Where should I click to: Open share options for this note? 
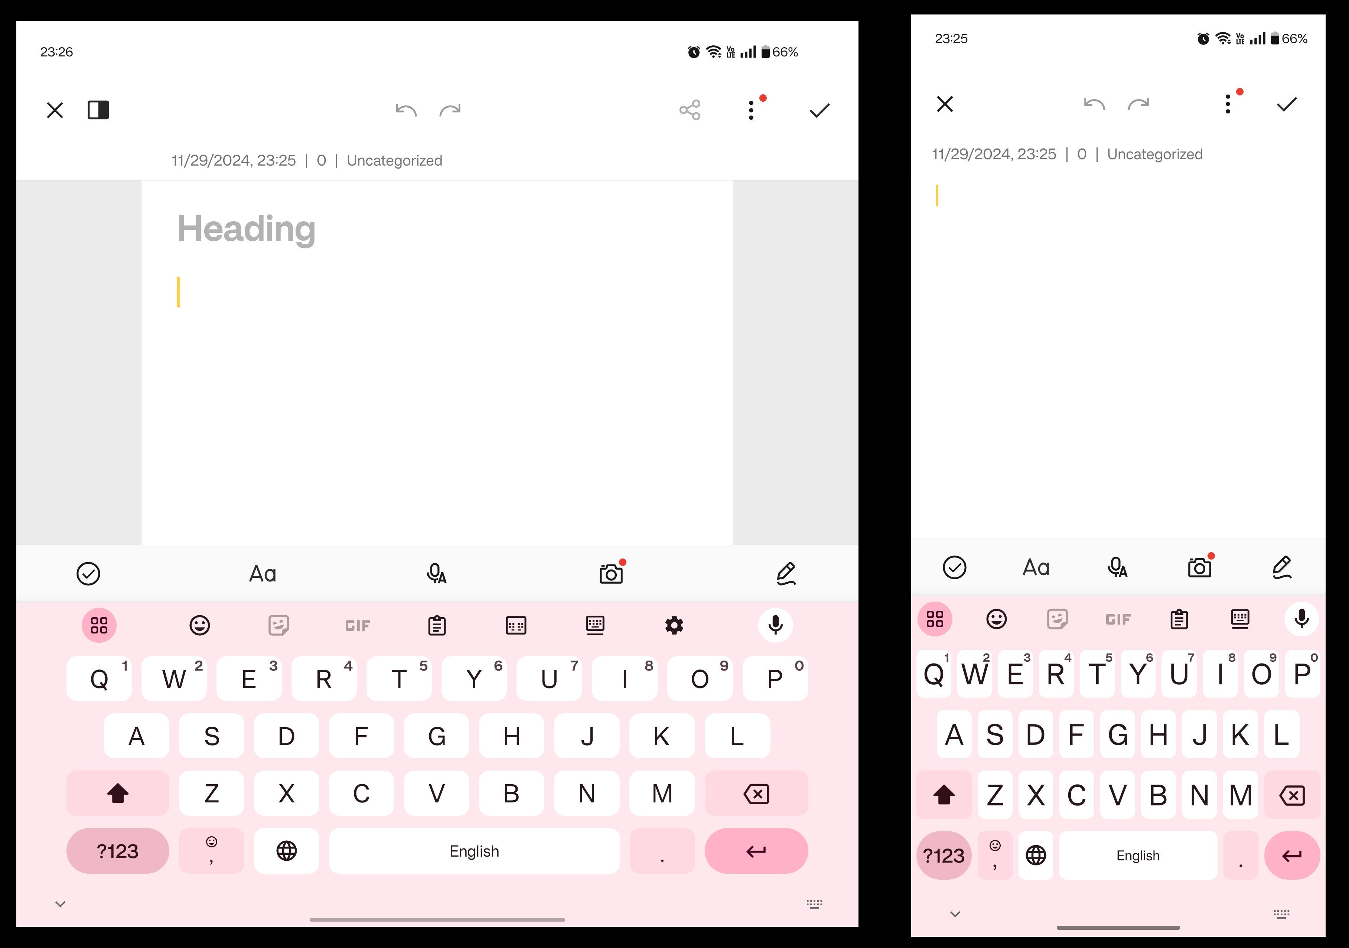690,110
